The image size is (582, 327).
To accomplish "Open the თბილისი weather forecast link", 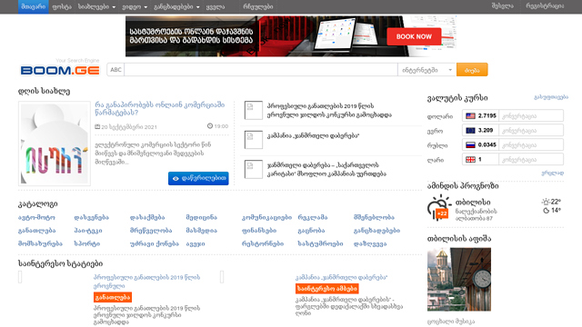I will (x=473, y=203).
